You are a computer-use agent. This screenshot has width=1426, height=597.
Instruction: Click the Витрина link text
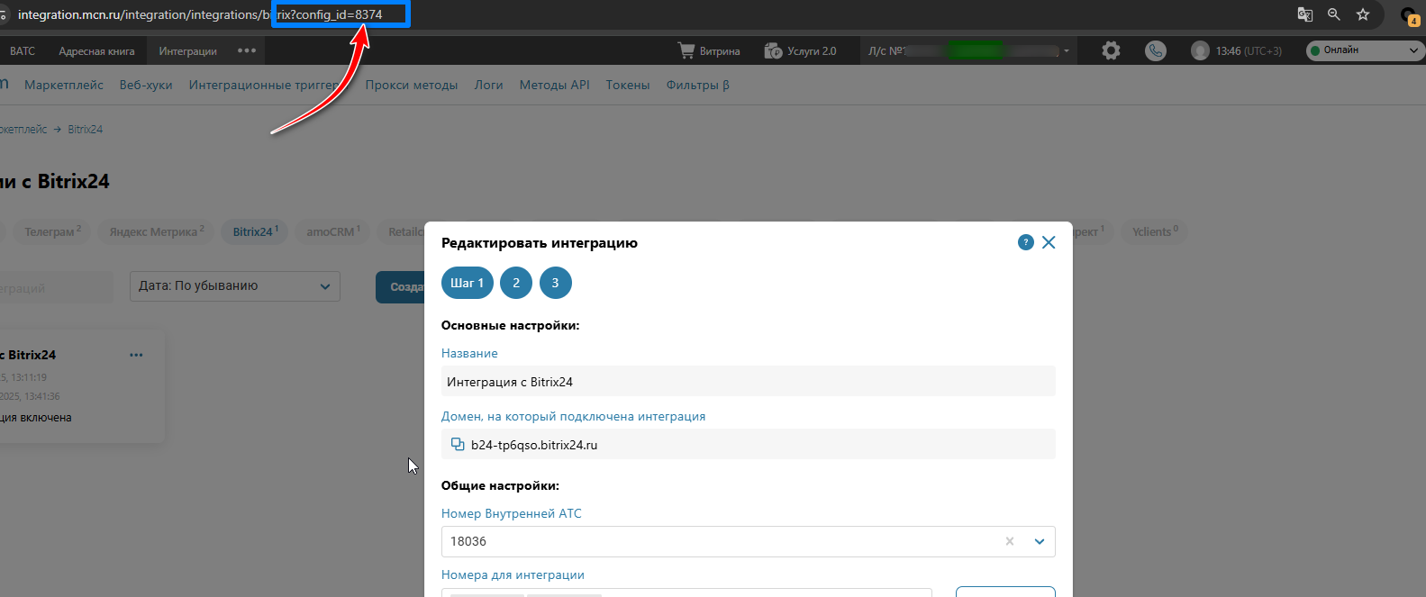click(x=720, y=51)
